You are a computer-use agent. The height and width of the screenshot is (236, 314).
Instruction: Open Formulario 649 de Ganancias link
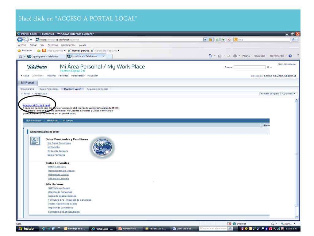point(64,212)
